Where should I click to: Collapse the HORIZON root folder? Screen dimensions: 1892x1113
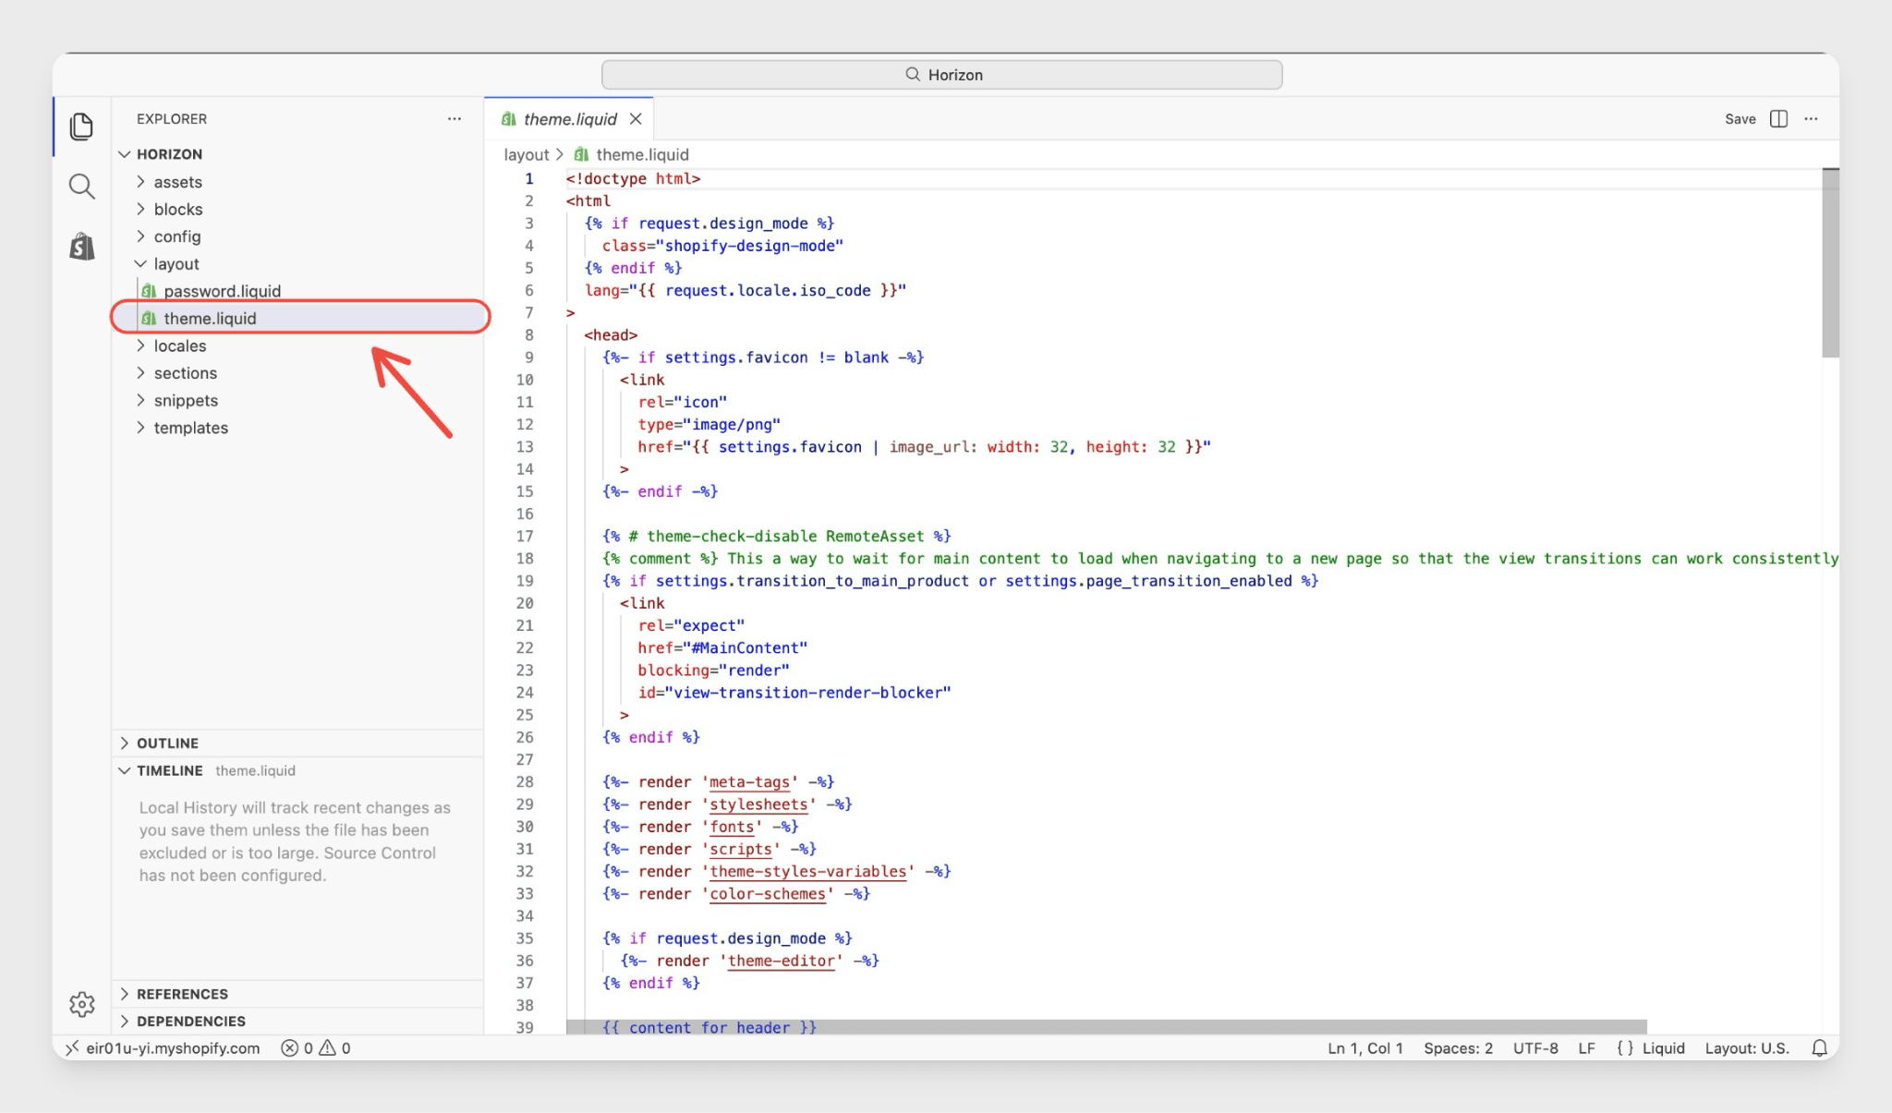pos(125,154)
